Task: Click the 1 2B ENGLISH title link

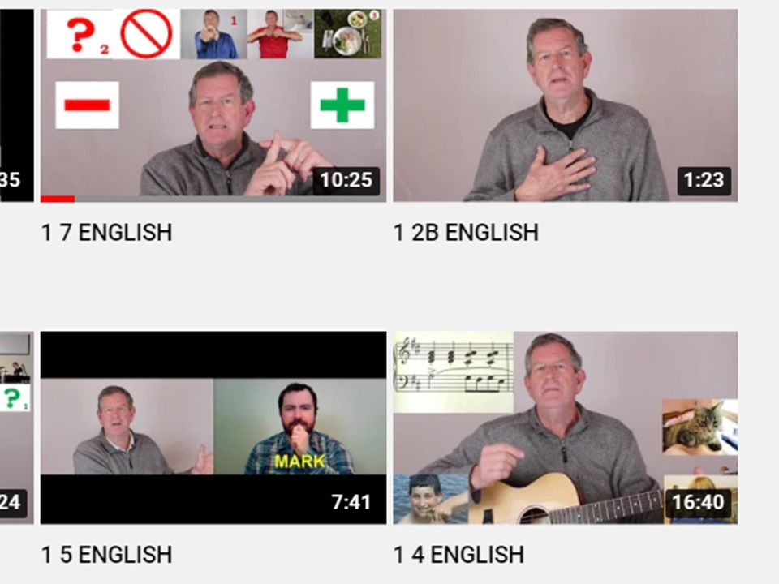Action: click(x=466, y=233)
